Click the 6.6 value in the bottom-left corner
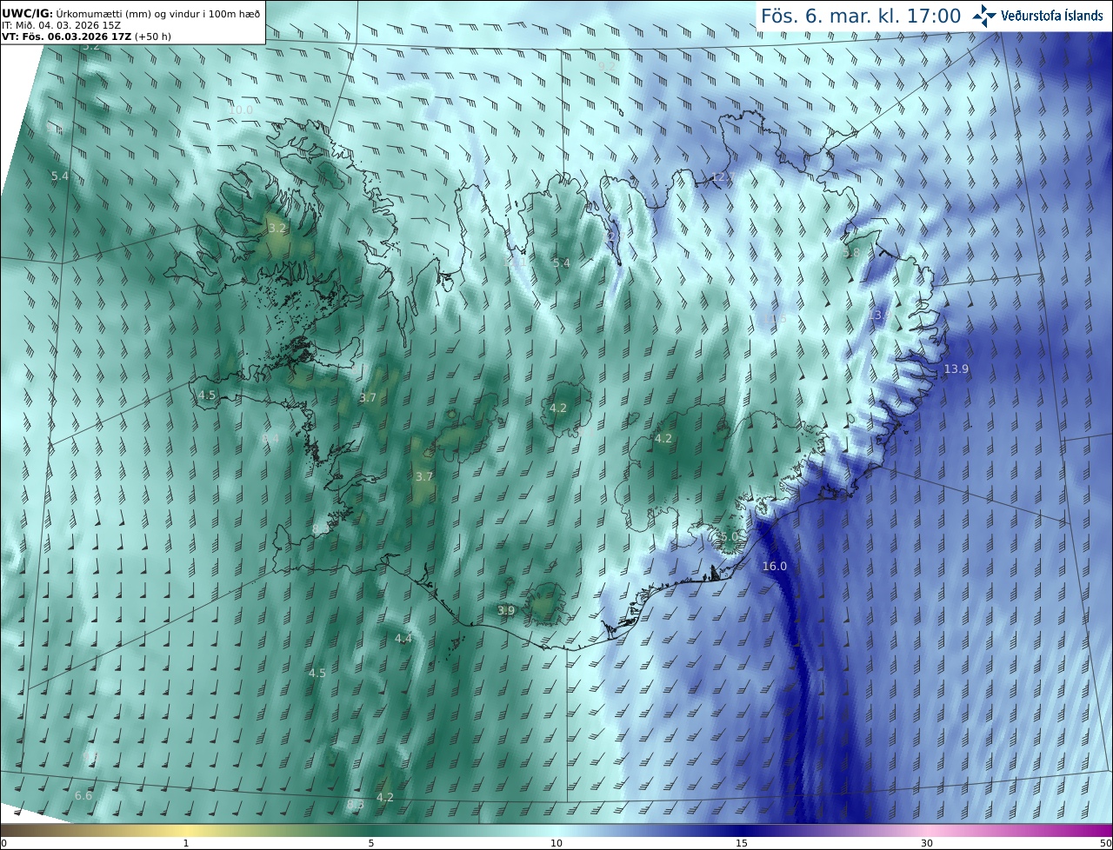This screenshot has width=1113, height=850. click(83, 796)
